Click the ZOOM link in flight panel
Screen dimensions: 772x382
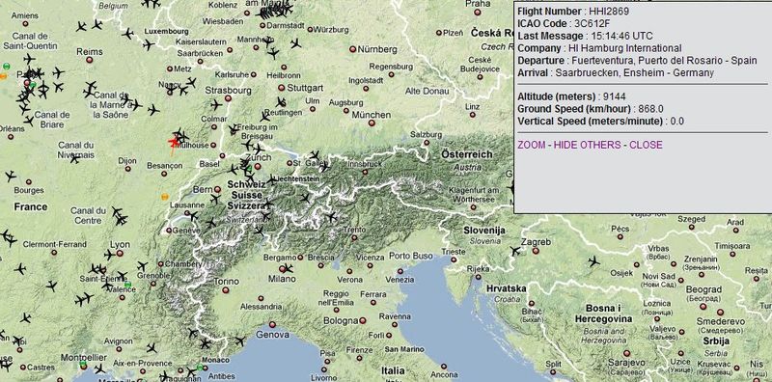[532, 145]
